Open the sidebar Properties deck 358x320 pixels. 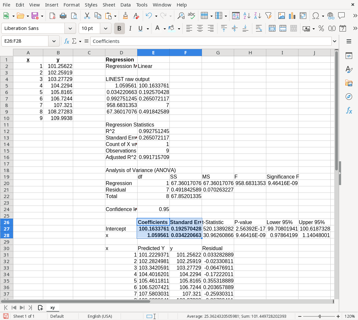[349, 56]
